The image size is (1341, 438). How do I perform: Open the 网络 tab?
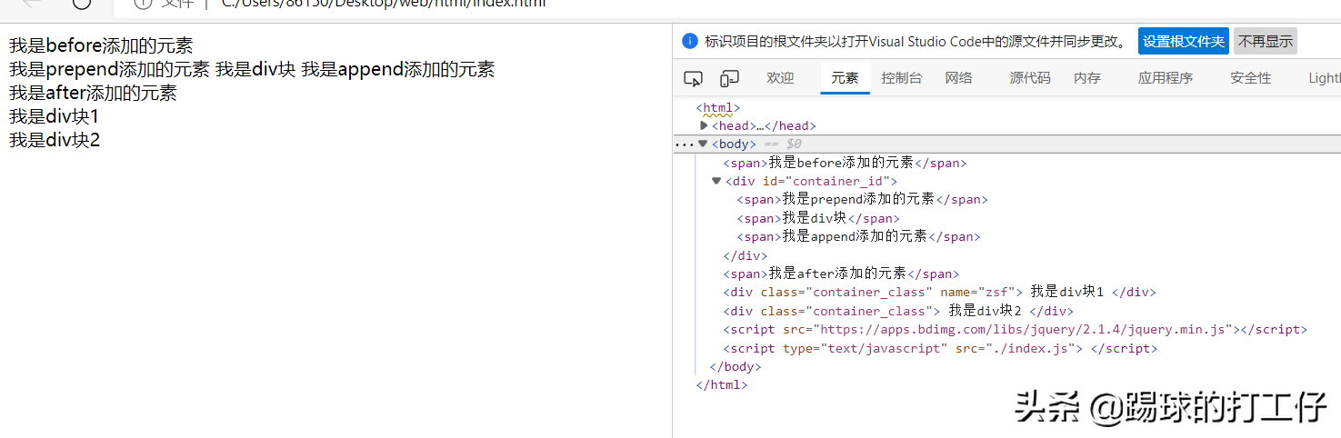click(x=958, y=78)
